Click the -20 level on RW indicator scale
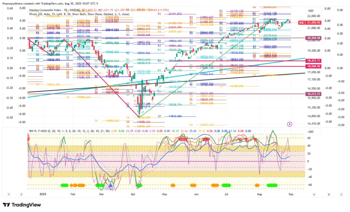This screenshot has width=350, height=212. pyautogui.click(x=310, y=169)
